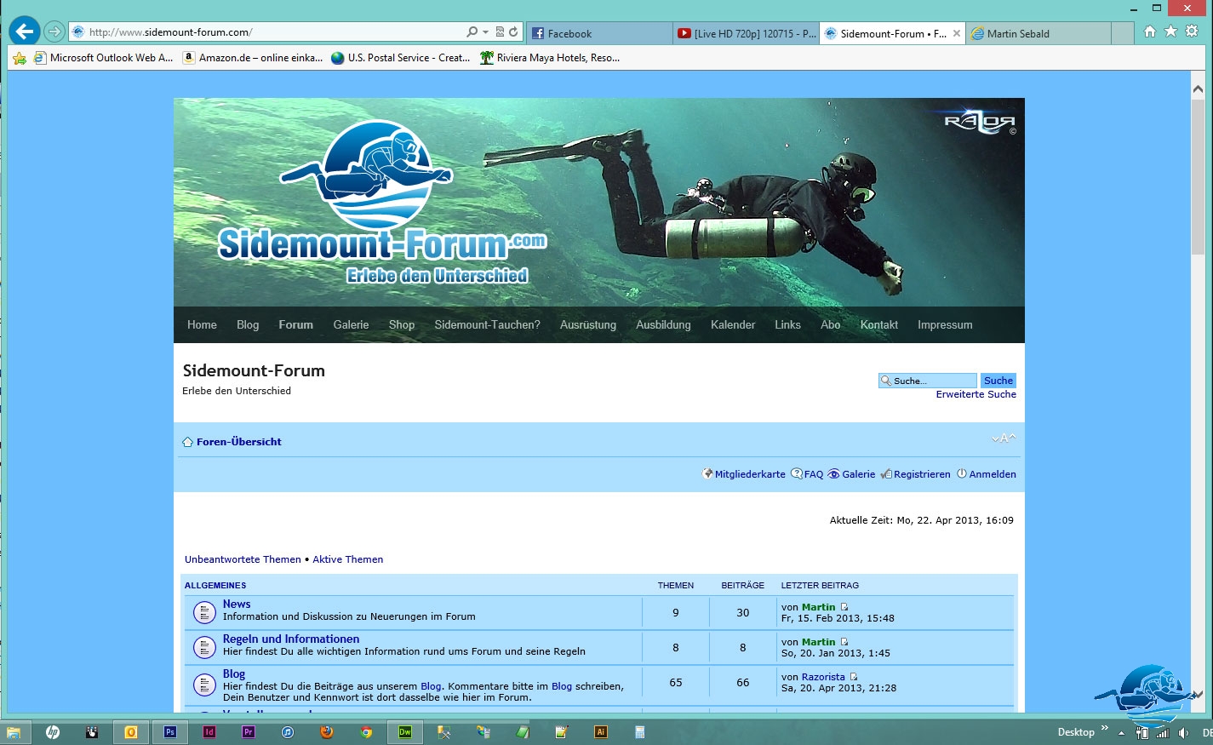Image resolution: width=1213 pixels, height=745 pixels.
Task: Open browser favorites star icon
Action: (x=1170, y=32)
